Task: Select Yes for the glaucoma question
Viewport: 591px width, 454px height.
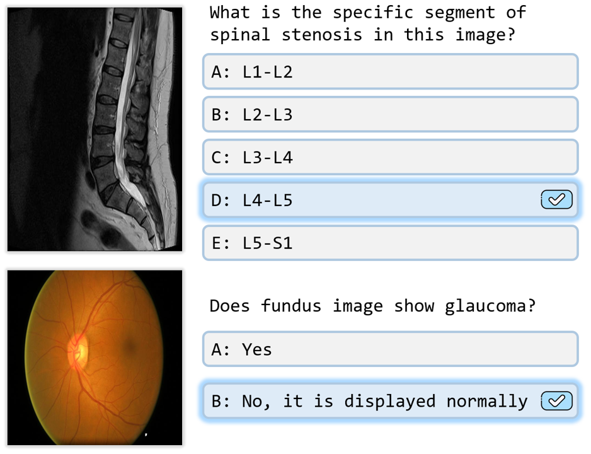Action: tap(390, 349)
